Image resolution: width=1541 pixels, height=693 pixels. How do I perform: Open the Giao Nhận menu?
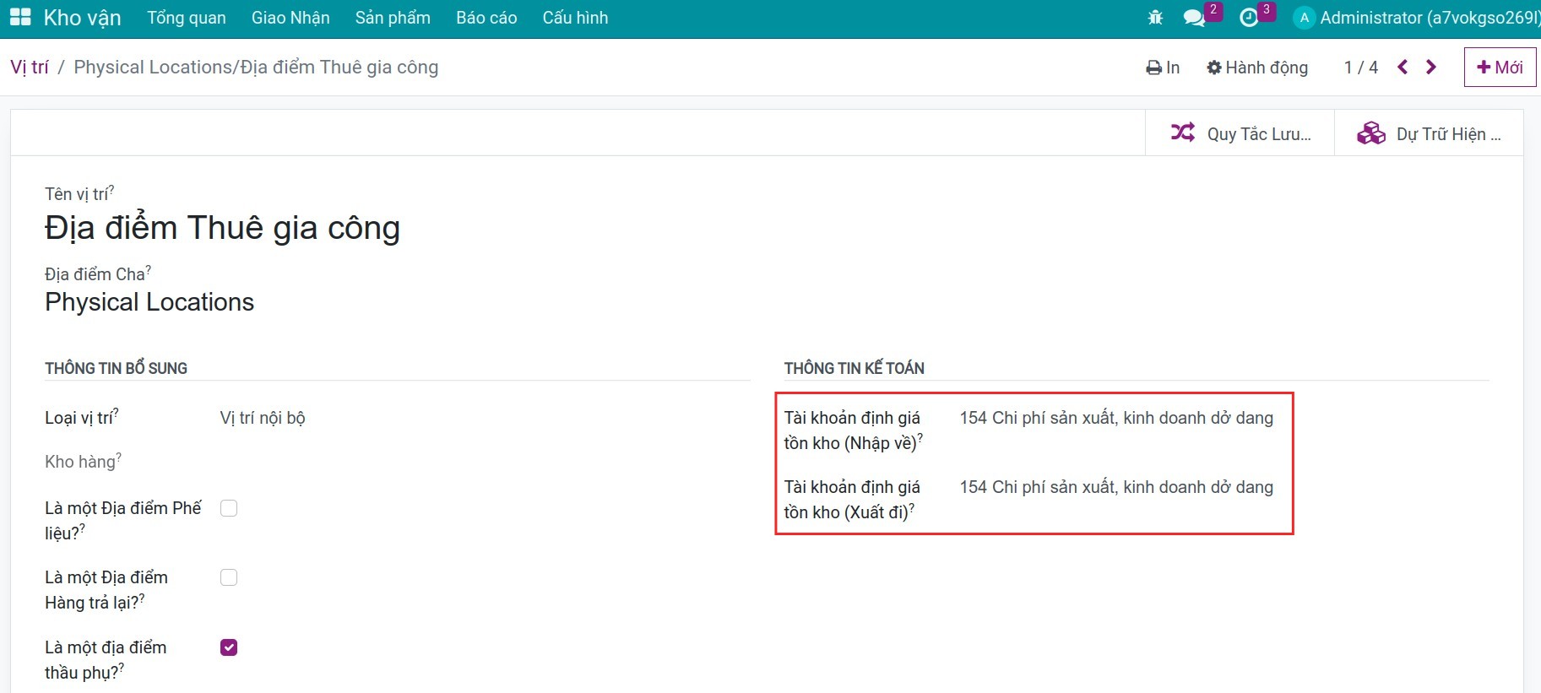point(290,18)
